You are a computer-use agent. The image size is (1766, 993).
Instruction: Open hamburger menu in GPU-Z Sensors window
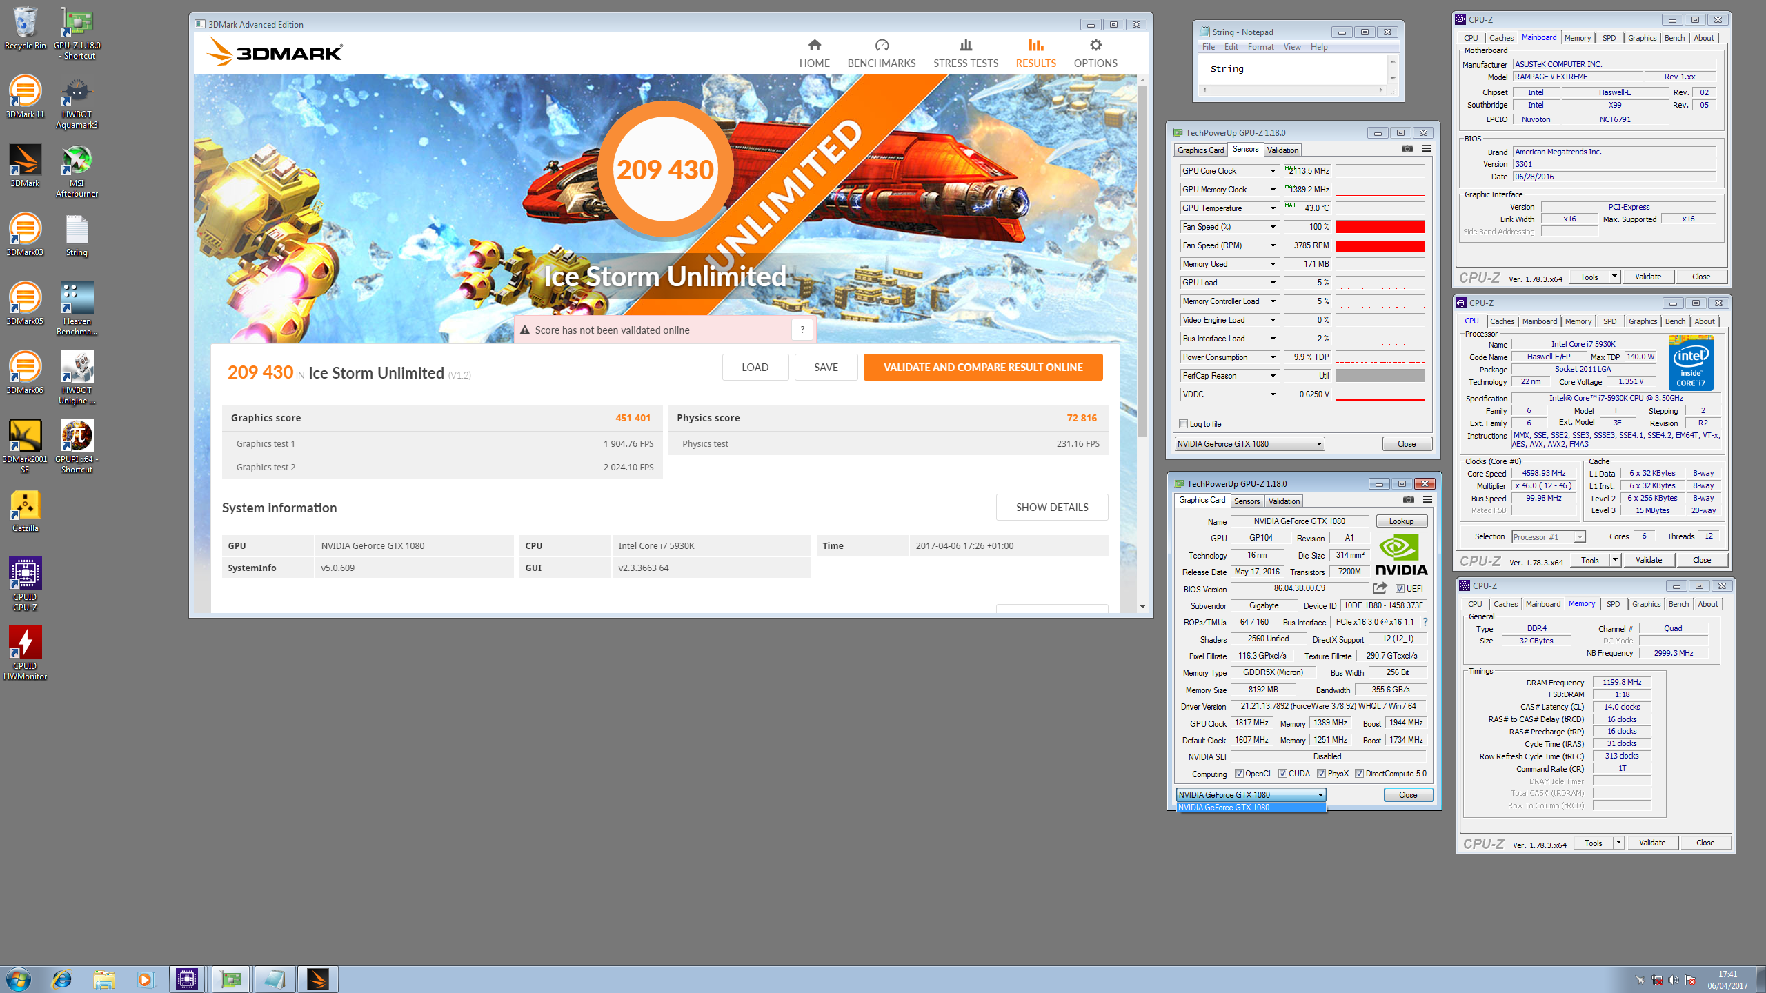click(1426, 149)
